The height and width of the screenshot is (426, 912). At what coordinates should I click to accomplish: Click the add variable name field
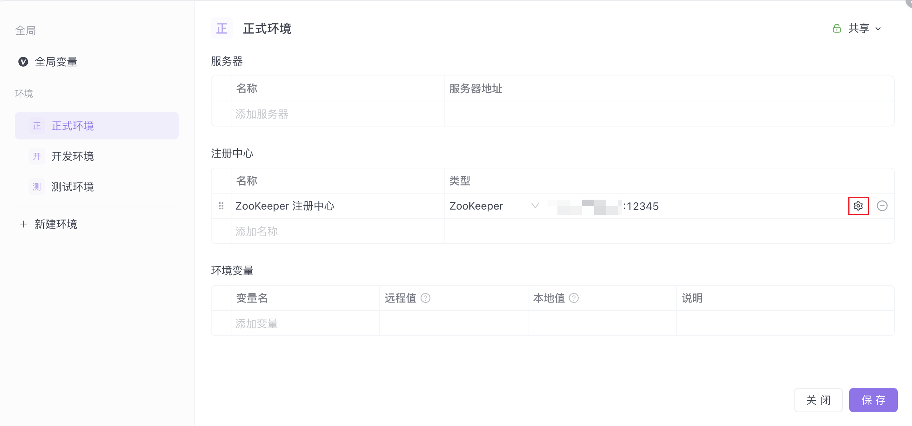(x=305, y=324)
